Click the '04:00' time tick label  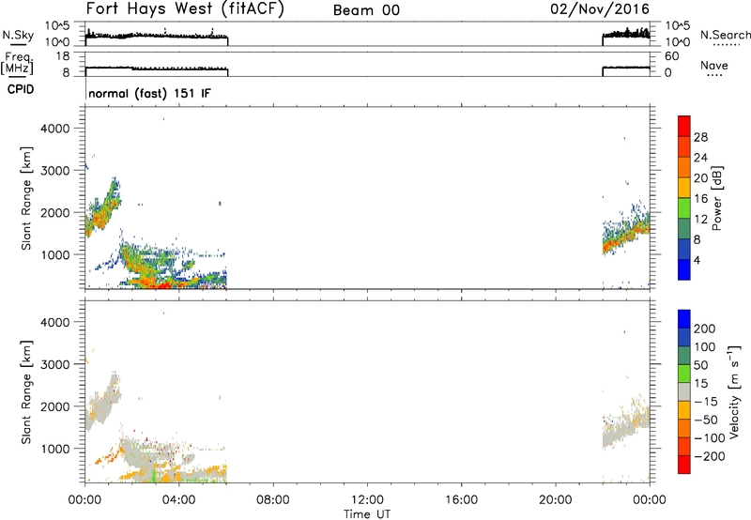tap(178, 500)
